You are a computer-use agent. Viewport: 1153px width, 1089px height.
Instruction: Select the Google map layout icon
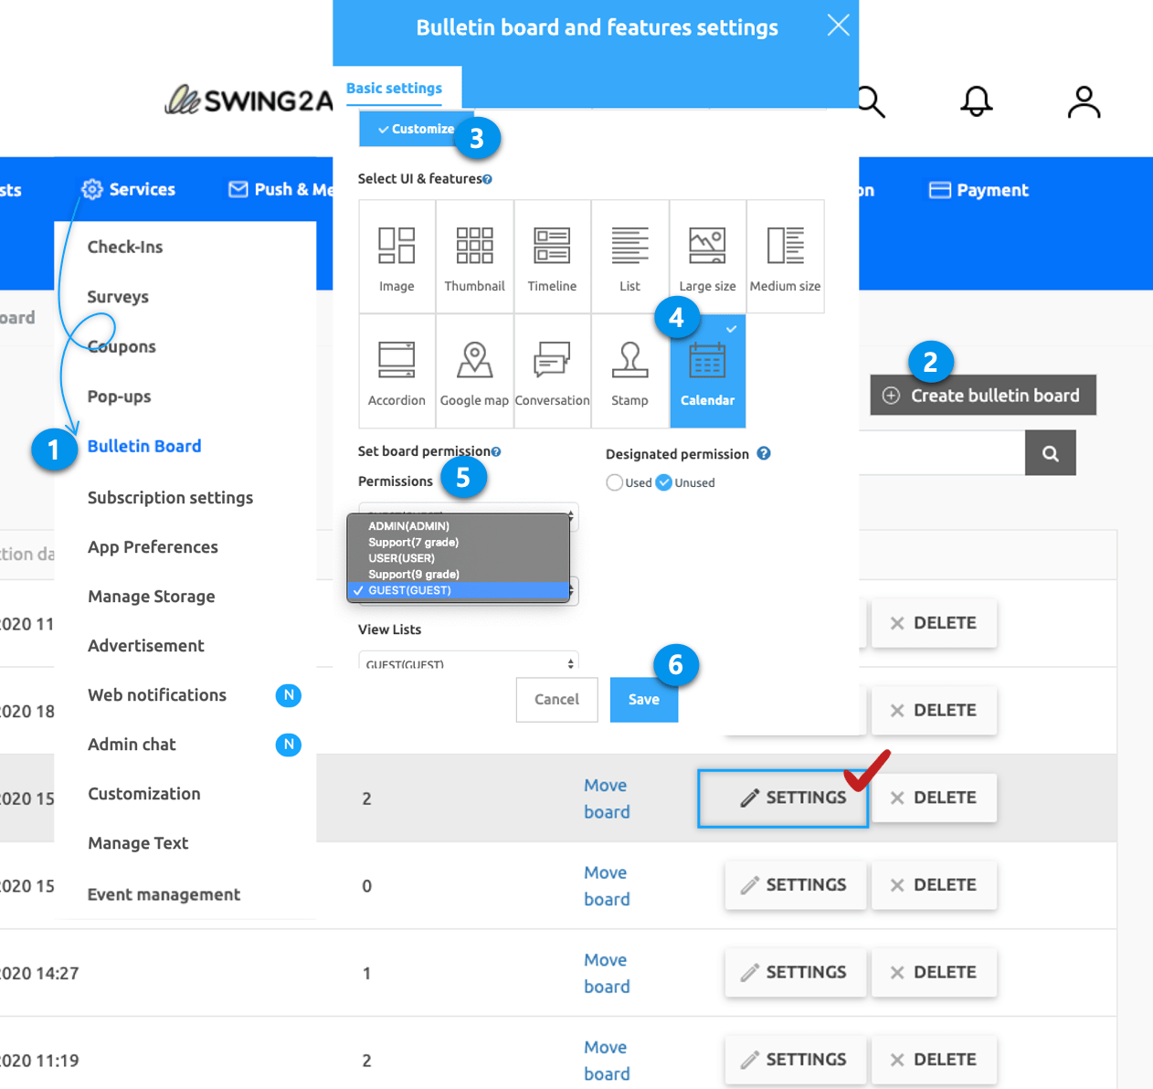tap(474, 371)
